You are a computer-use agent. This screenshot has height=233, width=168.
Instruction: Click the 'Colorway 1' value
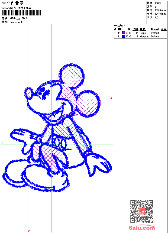16,22
